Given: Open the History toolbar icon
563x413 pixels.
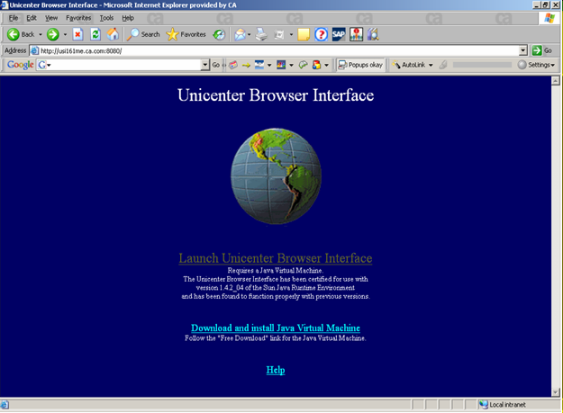Looking at the screenshot, I should [219, 35].
